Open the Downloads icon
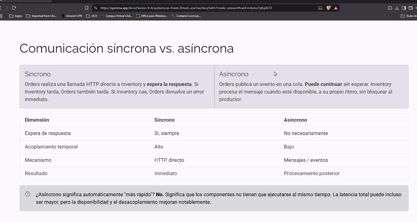417x222 pixels. pyautogui.click(x=397, y=8)
